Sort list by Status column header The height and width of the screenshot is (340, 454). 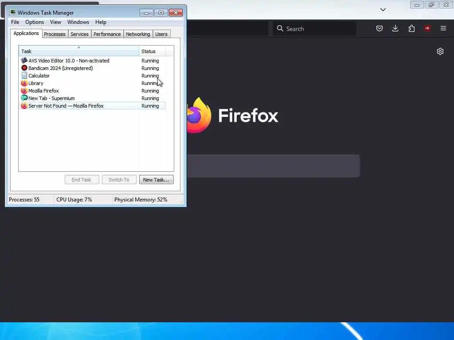coord(153,51)
